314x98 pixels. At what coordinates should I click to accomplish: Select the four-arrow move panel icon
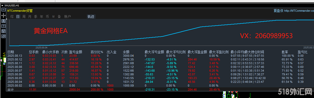pos(3,15)
